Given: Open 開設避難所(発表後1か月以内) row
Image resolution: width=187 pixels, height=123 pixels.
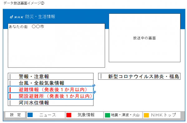Looking at the screenshot, I should coord(50,96).
